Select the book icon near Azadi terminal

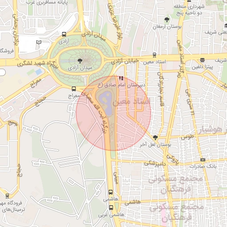tap(39, 42)
